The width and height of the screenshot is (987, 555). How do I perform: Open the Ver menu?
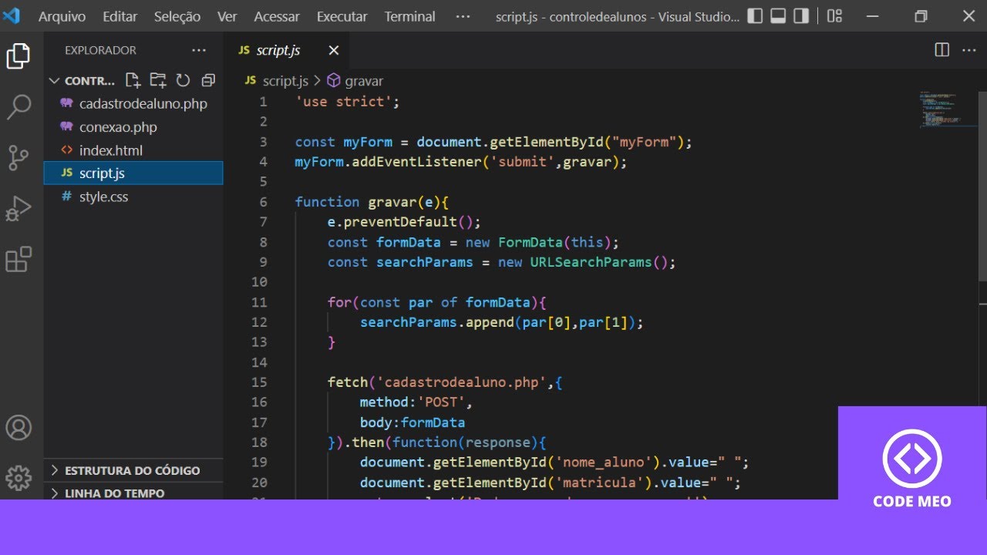pos(227,16)
